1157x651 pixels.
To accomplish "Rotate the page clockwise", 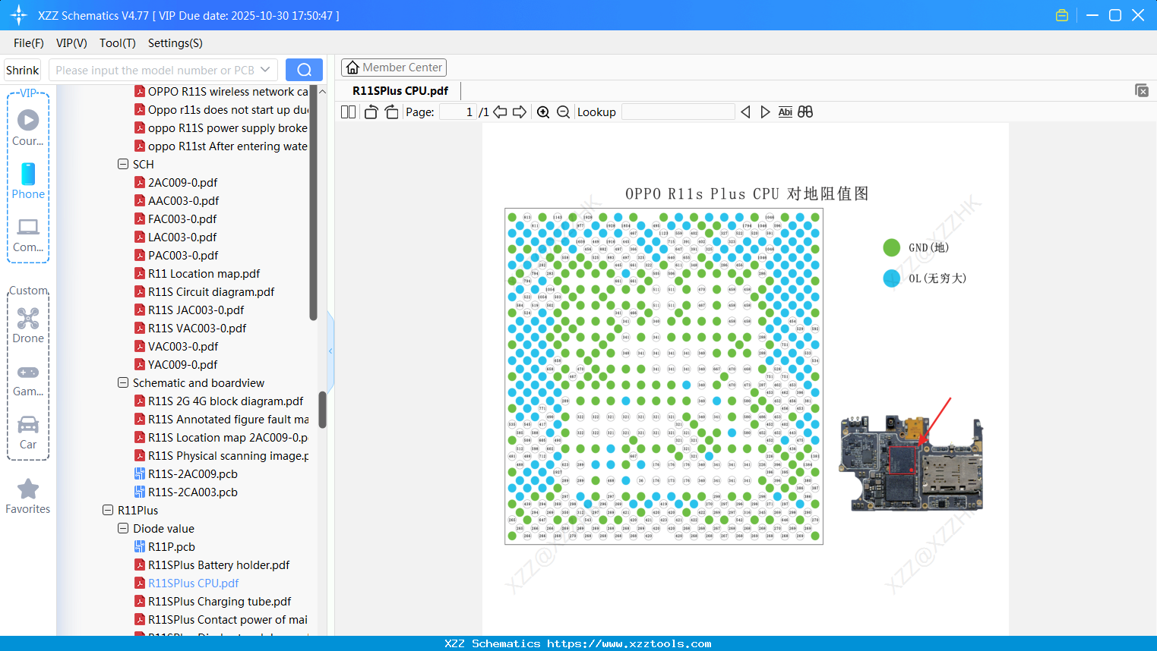I will coord(391,112).
